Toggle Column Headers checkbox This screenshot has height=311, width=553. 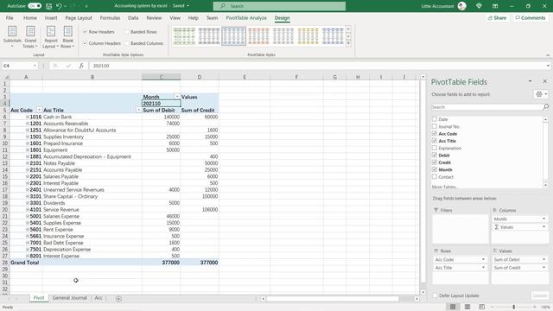85,43
